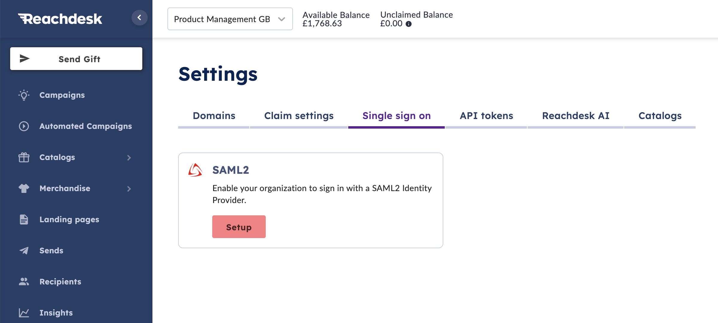The height and width of the screenshot is (323, 718).
Task: Expand the Merchandise sidebar submenu chevron
Action: tap(129, 189)
